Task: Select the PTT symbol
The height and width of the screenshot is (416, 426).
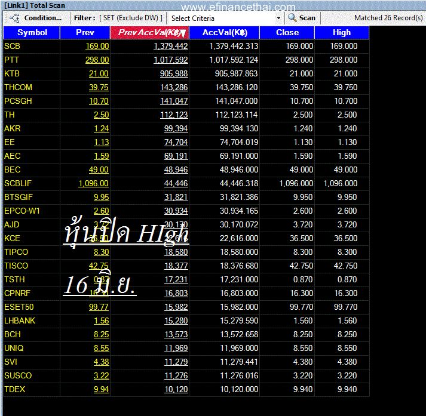Action: point(11,60)
